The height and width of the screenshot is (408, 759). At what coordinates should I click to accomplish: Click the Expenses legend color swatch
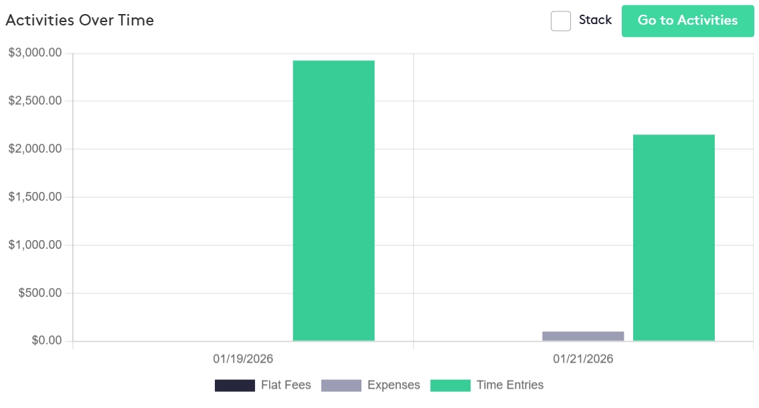341,385
